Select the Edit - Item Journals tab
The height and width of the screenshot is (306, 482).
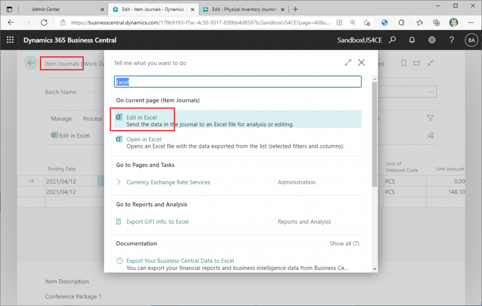pos(153,9)
